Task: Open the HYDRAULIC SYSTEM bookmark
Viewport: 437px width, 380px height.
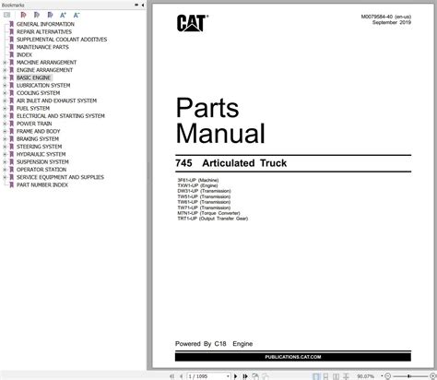Action: [x=41, y=154]
